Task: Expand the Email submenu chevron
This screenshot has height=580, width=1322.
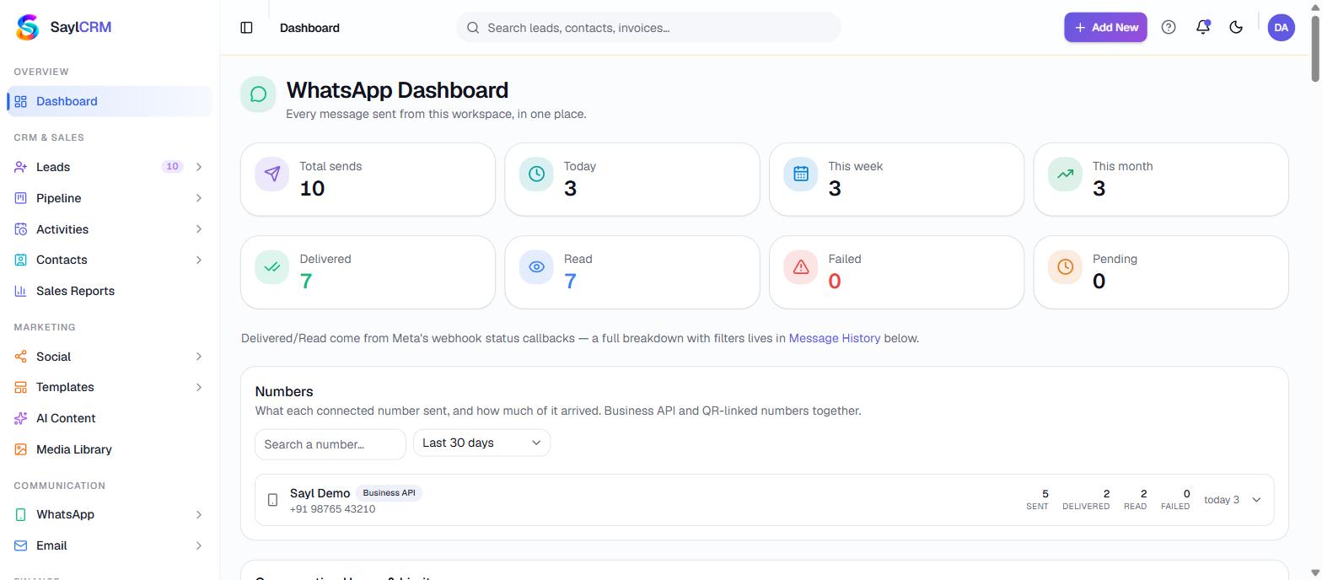Action: pos(199,545)
